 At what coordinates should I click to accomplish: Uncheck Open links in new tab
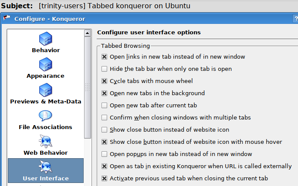tap(104, 56)
